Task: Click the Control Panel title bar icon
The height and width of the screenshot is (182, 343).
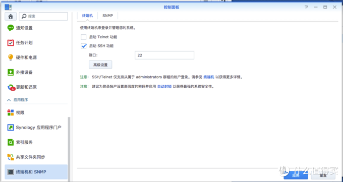Action: click(8, 7)
